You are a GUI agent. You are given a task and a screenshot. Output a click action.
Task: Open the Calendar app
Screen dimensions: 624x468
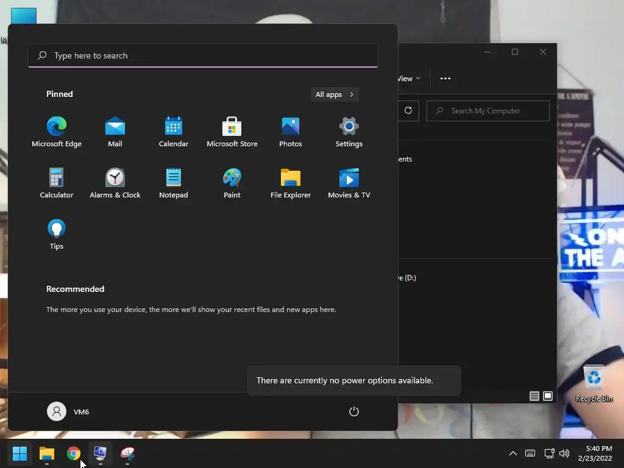click(x=174, y=132)
